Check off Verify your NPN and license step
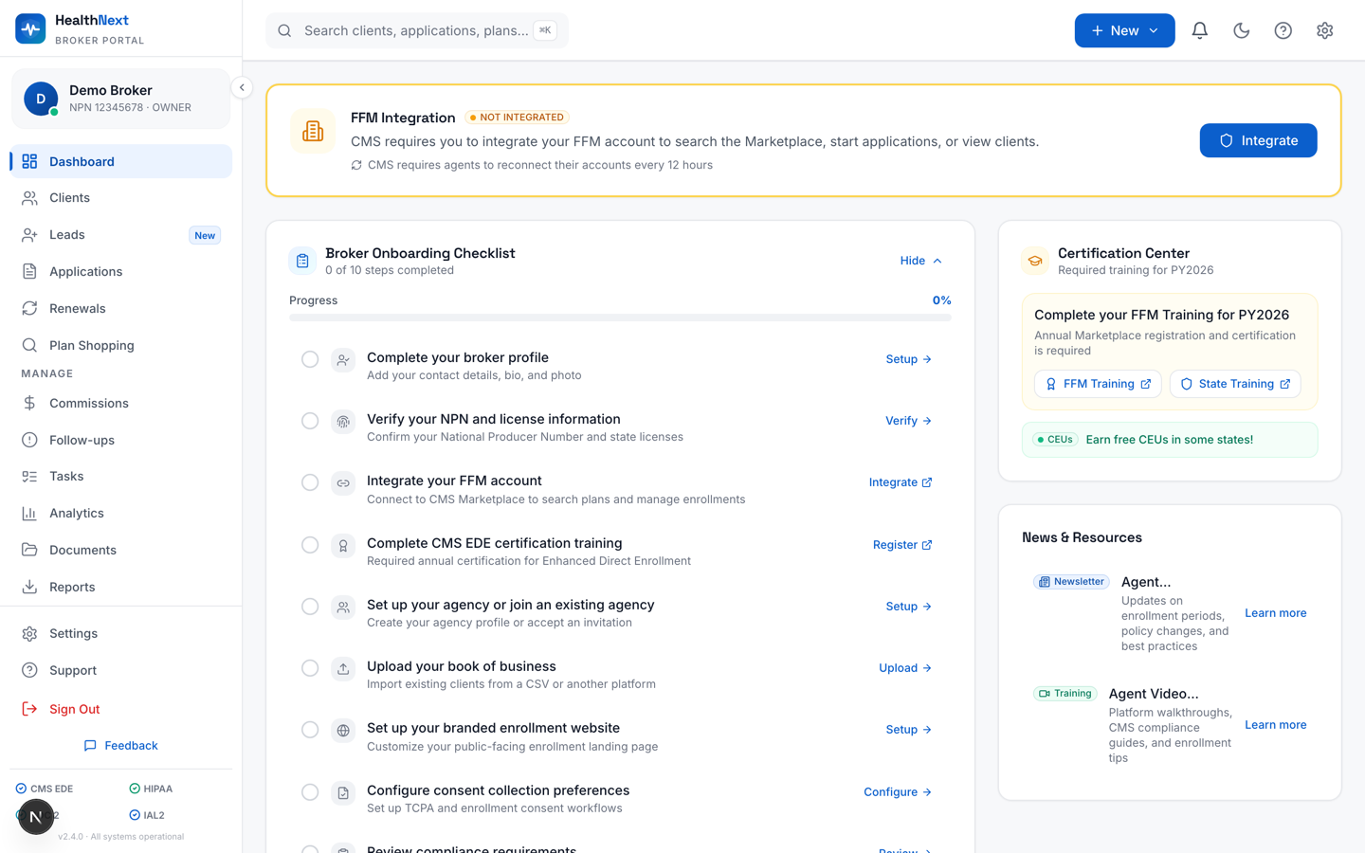 point(310,421)
